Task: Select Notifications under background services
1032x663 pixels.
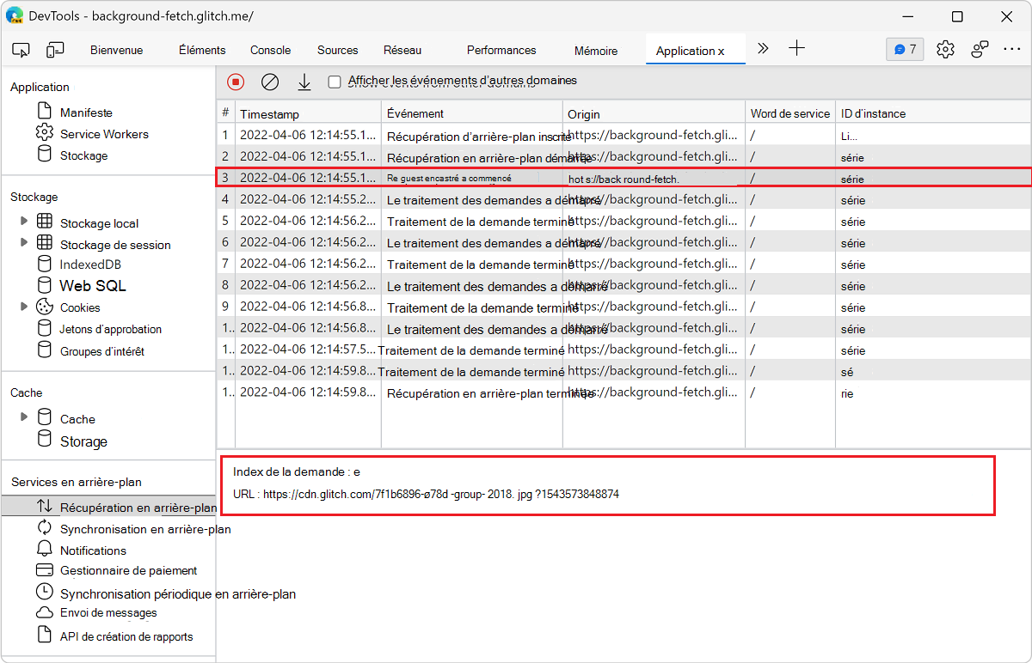Action: pyautogui.click(x=93, y=550)
